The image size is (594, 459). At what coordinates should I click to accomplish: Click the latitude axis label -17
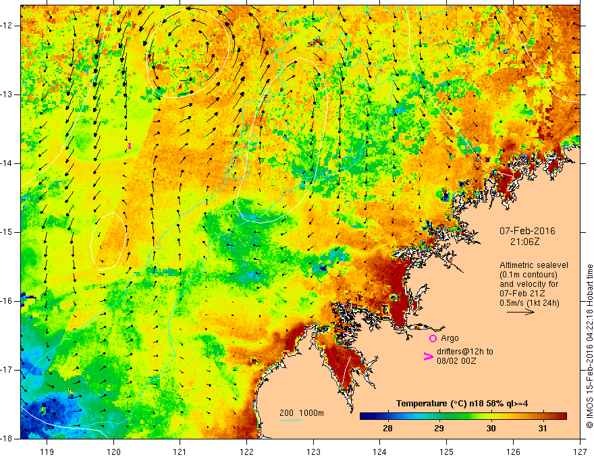7,370
